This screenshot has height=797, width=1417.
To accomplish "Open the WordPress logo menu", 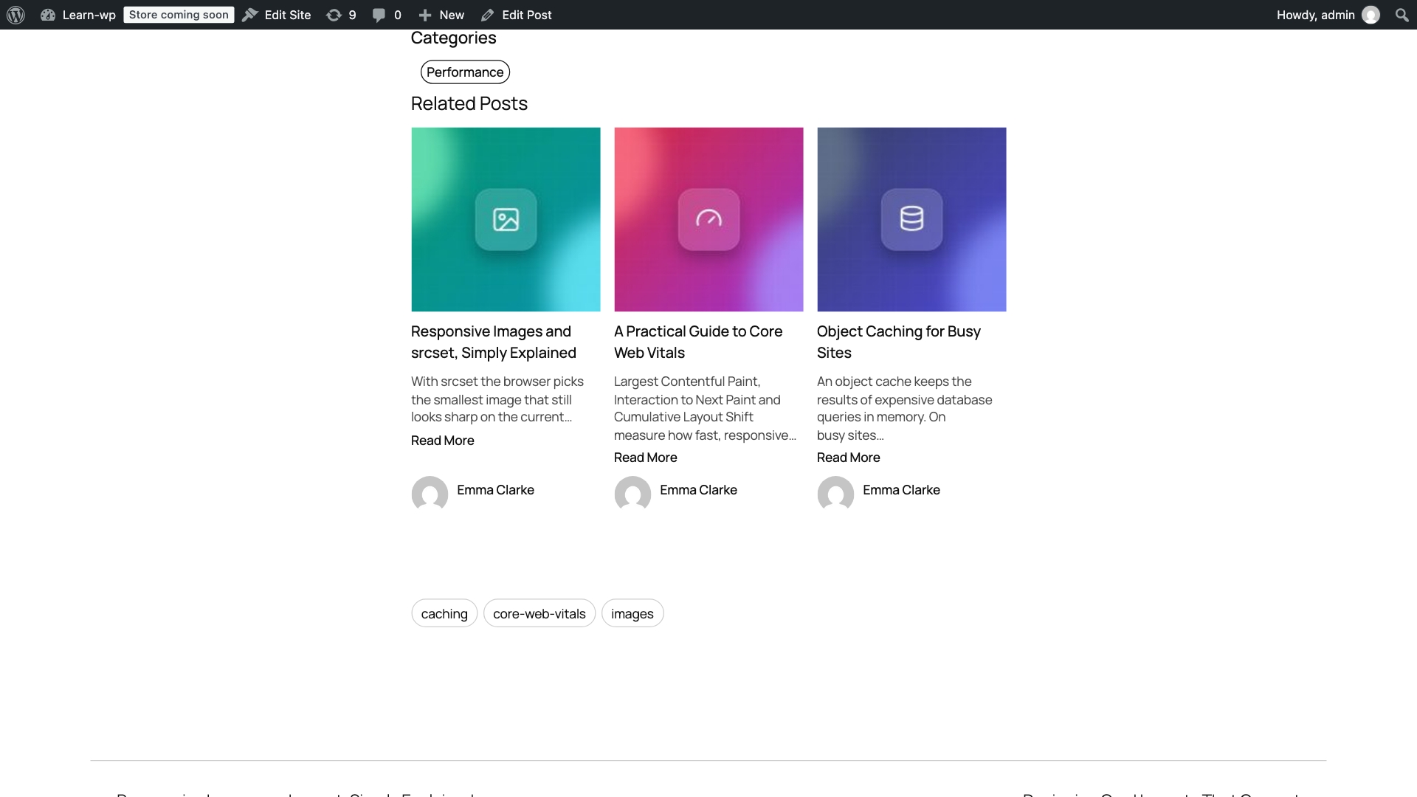I will 15,15.
